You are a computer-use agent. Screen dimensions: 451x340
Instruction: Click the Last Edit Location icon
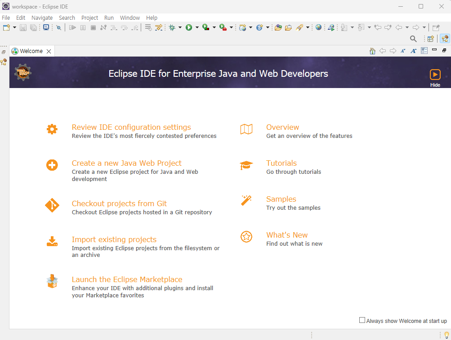[x=378, y=27]
